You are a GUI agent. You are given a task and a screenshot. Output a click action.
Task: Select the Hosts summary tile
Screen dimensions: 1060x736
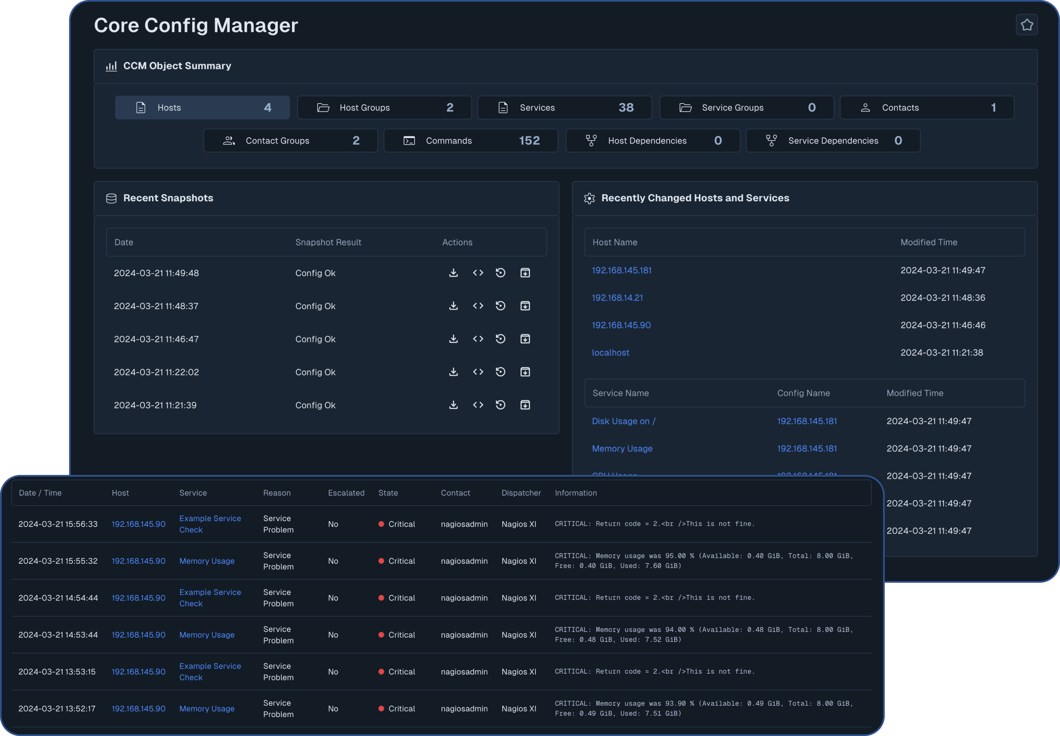pyautogui.click(x=202, y=107)
